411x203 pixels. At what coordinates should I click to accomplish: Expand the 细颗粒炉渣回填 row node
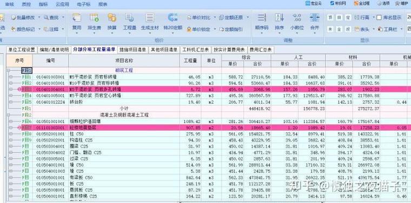(11, 121)
